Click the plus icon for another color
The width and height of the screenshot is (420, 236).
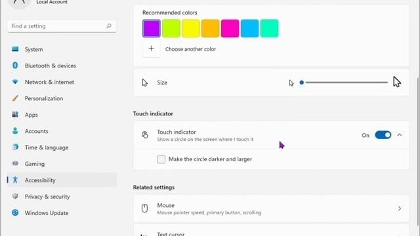click(x=152, y=49)
